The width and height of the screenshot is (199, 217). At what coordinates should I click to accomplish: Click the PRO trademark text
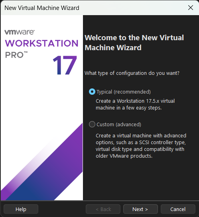16,55
